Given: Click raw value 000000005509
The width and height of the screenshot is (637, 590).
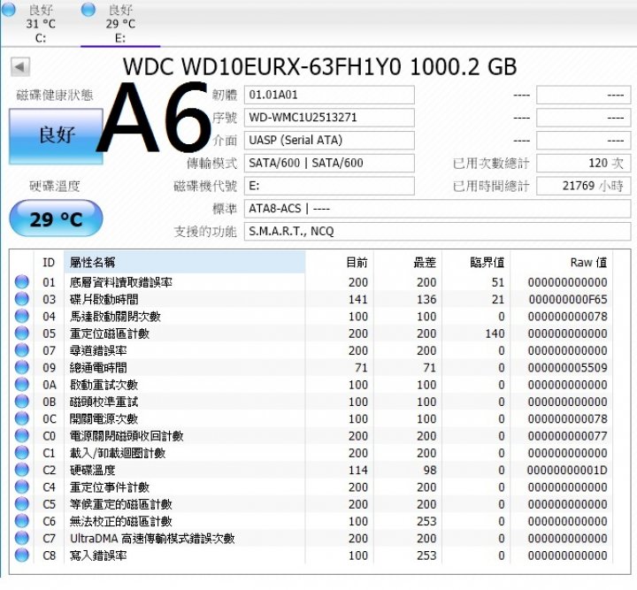Looking at the screenshot, I should (x=567, y=367).
